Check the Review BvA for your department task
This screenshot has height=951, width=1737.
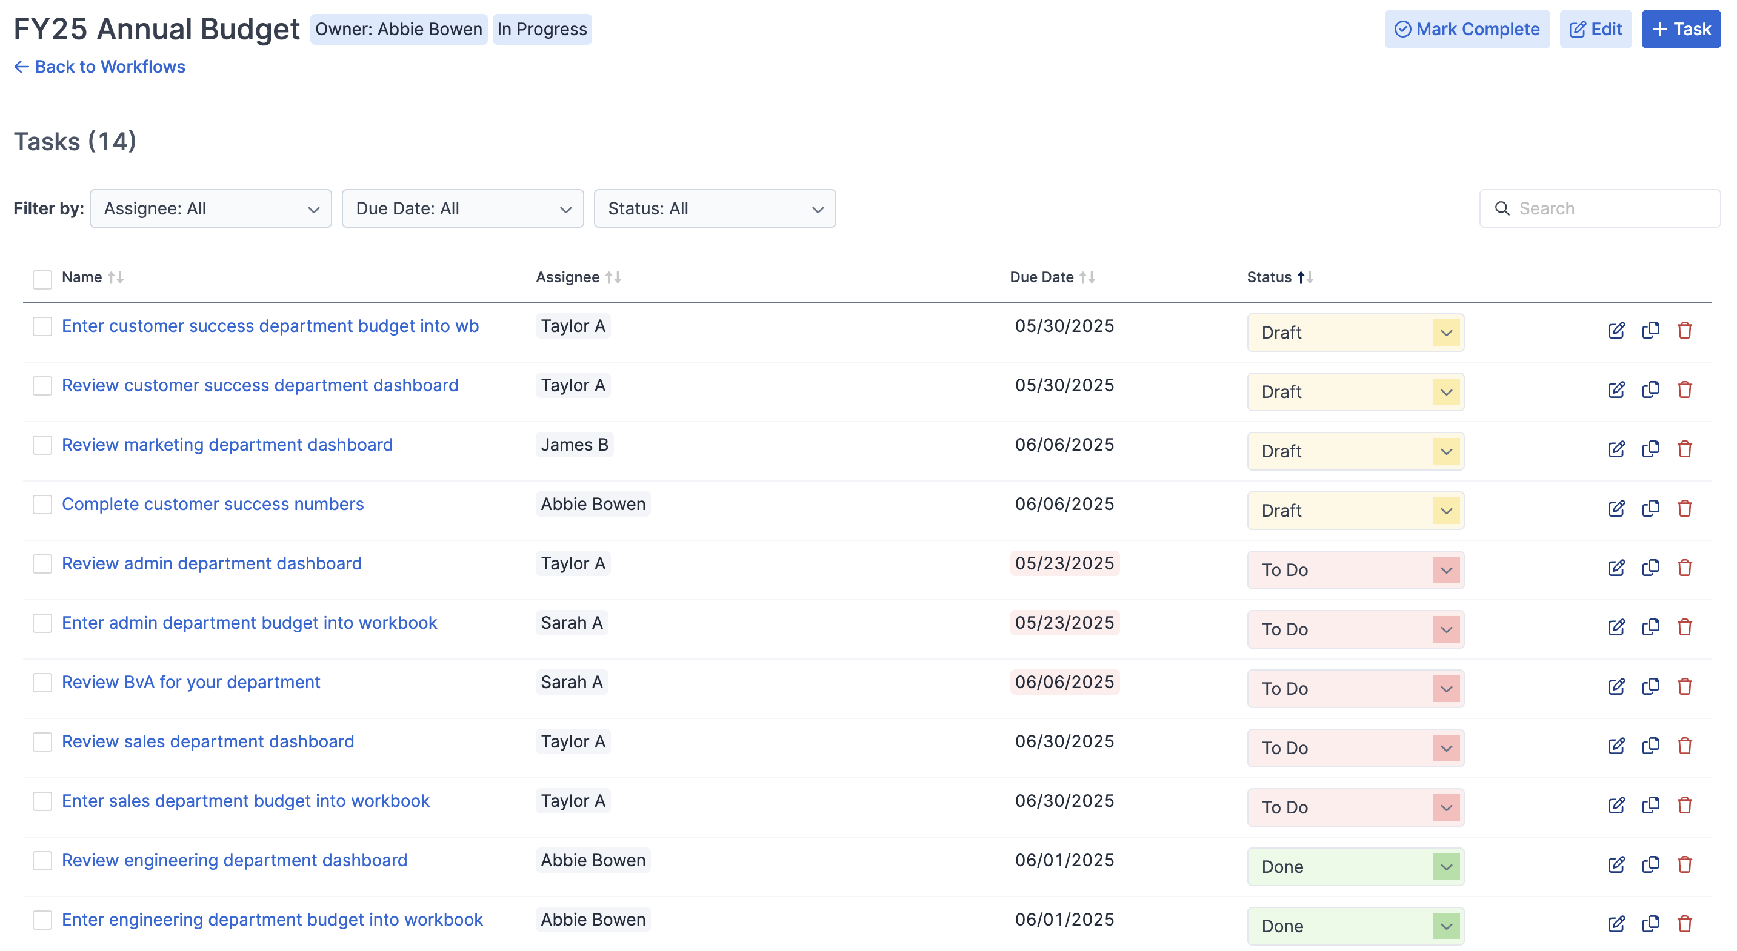pos(42,682)
